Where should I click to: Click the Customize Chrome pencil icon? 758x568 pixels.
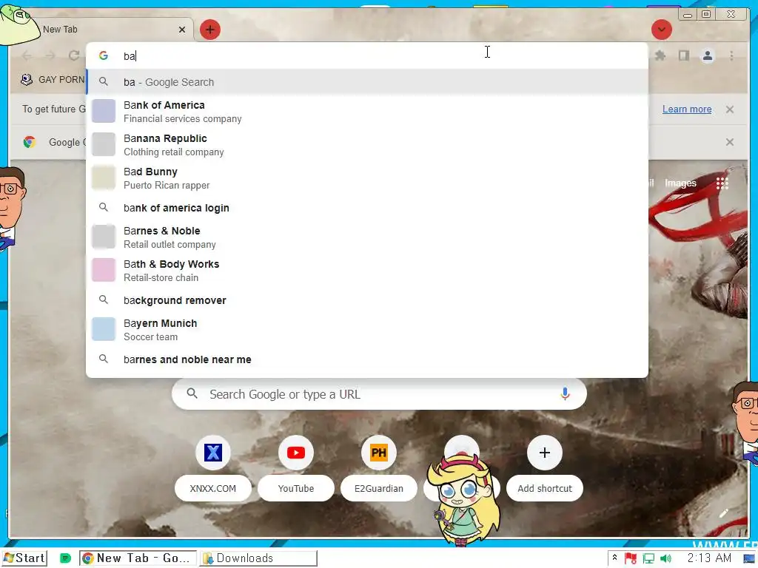[x=724, y=513]
